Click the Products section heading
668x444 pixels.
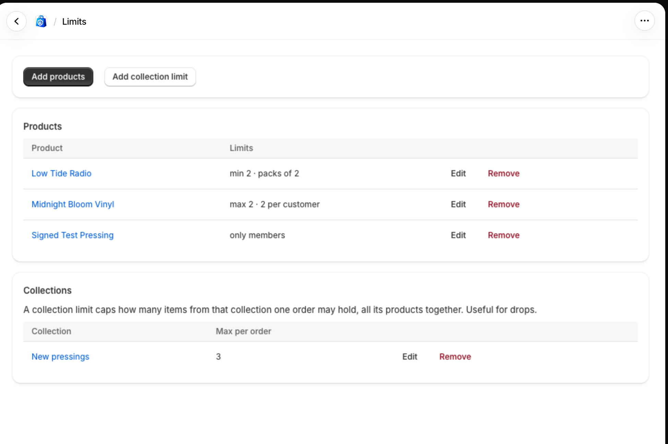coord(43,126)
